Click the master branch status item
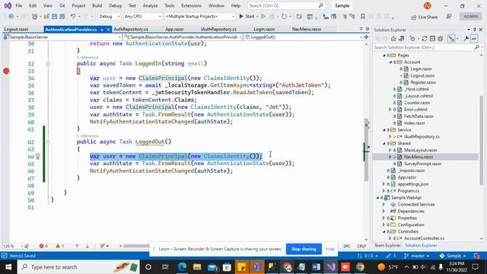487x274 pixels. (416, 256)
